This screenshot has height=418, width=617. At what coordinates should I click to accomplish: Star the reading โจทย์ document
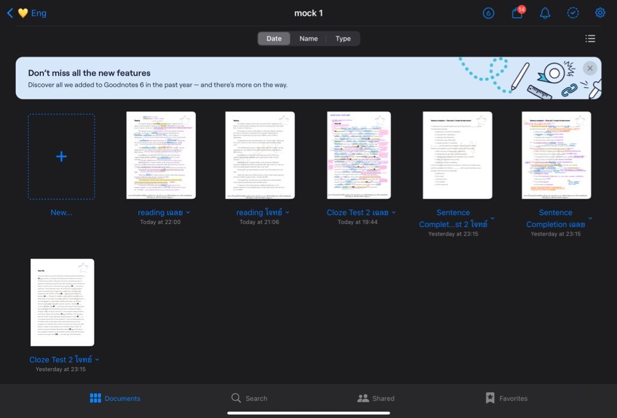[284, 120]
